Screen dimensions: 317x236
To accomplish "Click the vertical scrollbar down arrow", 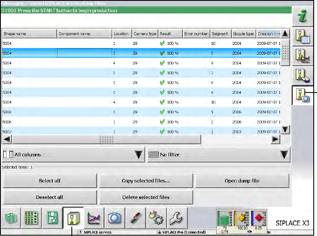I will (x=286, y=130).
